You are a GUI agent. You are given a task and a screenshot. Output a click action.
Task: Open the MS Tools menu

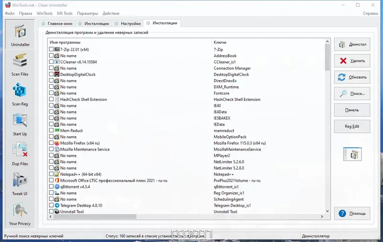[65, 13]
